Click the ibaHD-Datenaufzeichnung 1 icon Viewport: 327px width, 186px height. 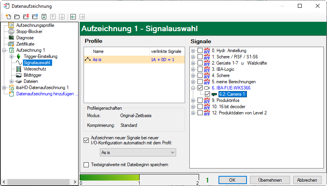[x=11, y=88]
